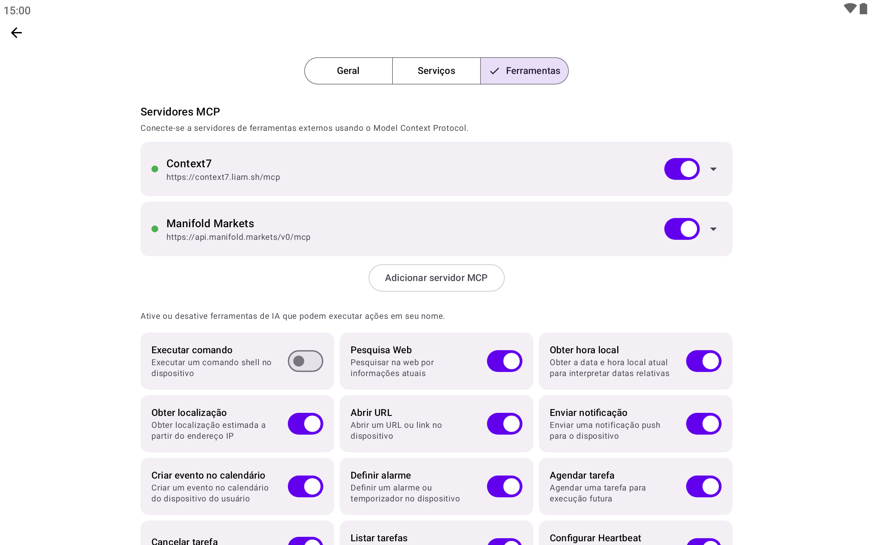873x545 pixels.
Task: Disable the Manifold Markets server toggle
Action: pos(681,229)
